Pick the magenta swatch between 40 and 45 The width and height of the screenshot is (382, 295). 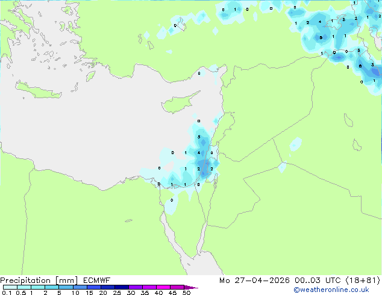pos(163,287)
